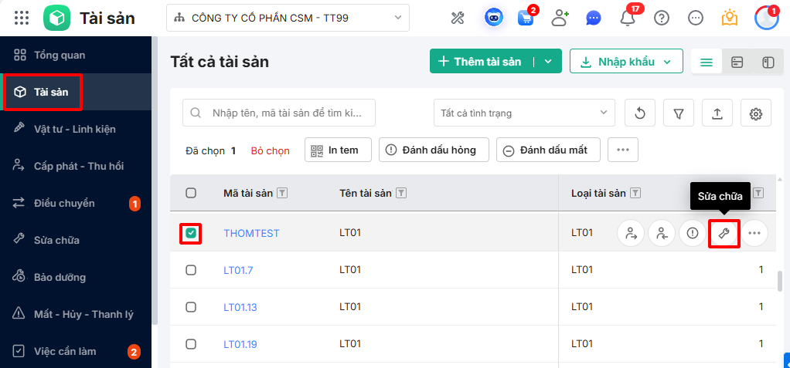Go to Sửa chữa in sidebar

[56, 240]
